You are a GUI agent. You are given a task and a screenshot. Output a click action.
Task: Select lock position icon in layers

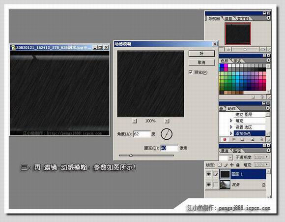[x=231, y=165]
